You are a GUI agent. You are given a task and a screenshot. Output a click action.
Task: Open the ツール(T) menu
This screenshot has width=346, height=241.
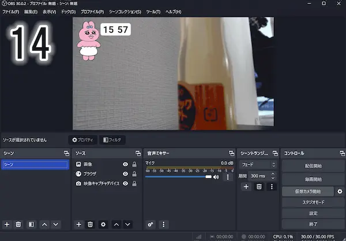[153, 12]
